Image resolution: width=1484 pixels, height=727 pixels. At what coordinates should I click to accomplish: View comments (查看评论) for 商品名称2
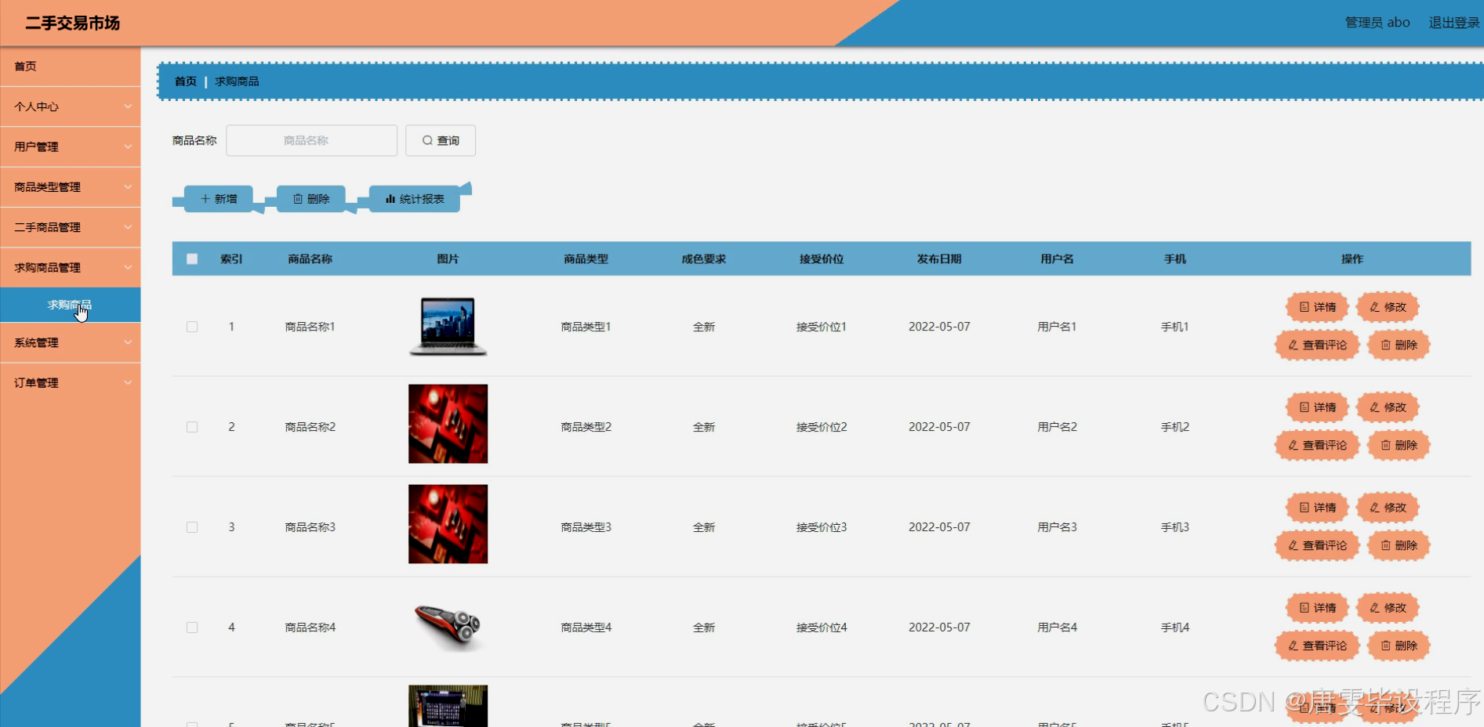point(1317,445)
